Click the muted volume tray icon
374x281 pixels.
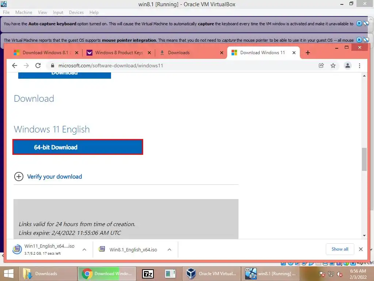pyautogui.click(x=339, y=274)
